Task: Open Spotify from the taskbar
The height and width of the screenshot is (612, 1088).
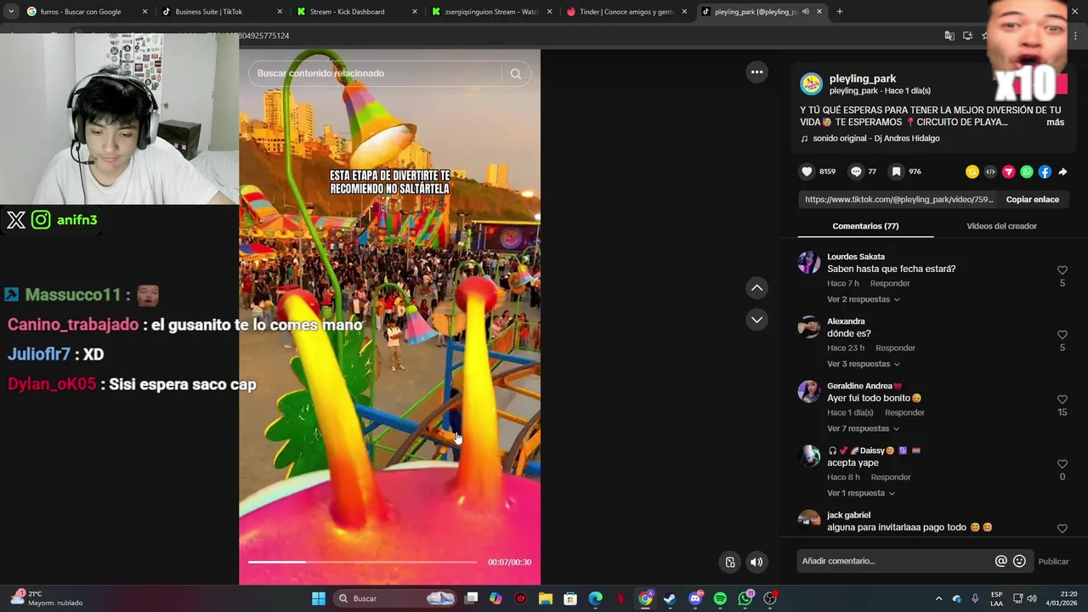Action: pos(720,598)
